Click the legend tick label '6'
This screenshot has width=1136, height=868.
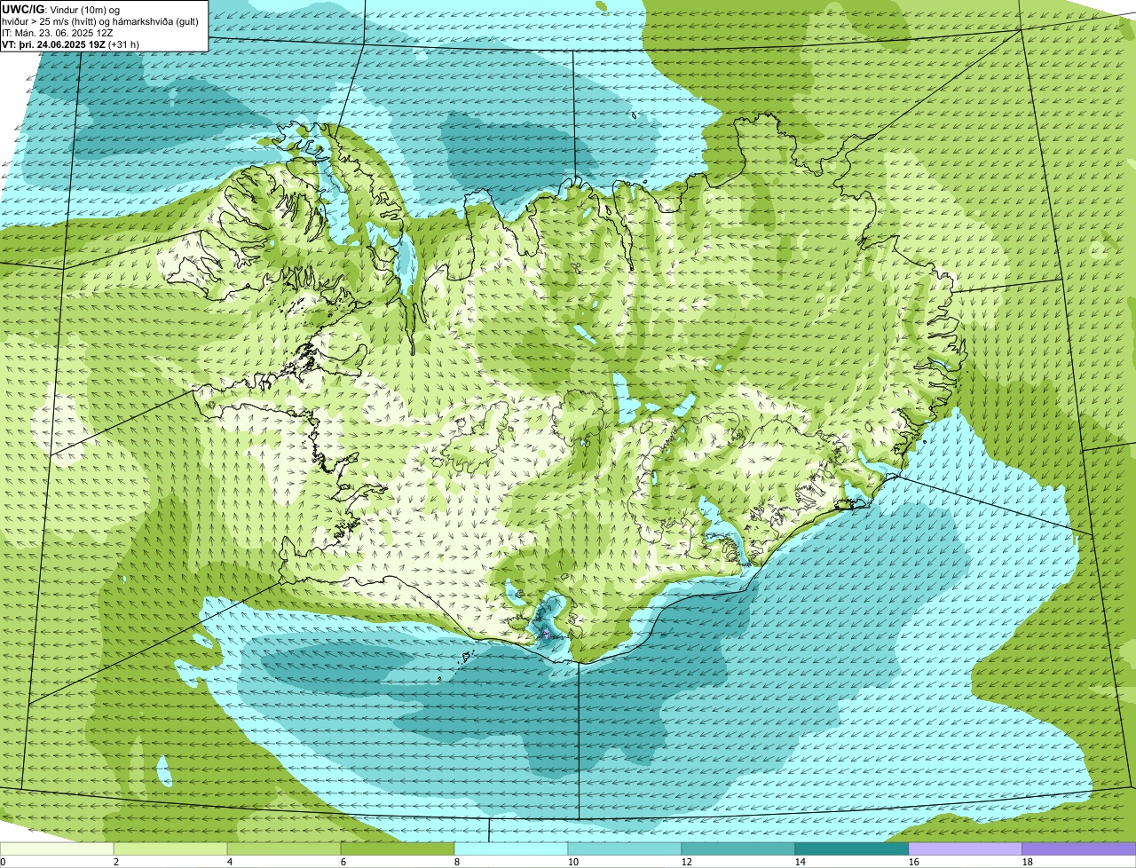click(x=343, y=862)
